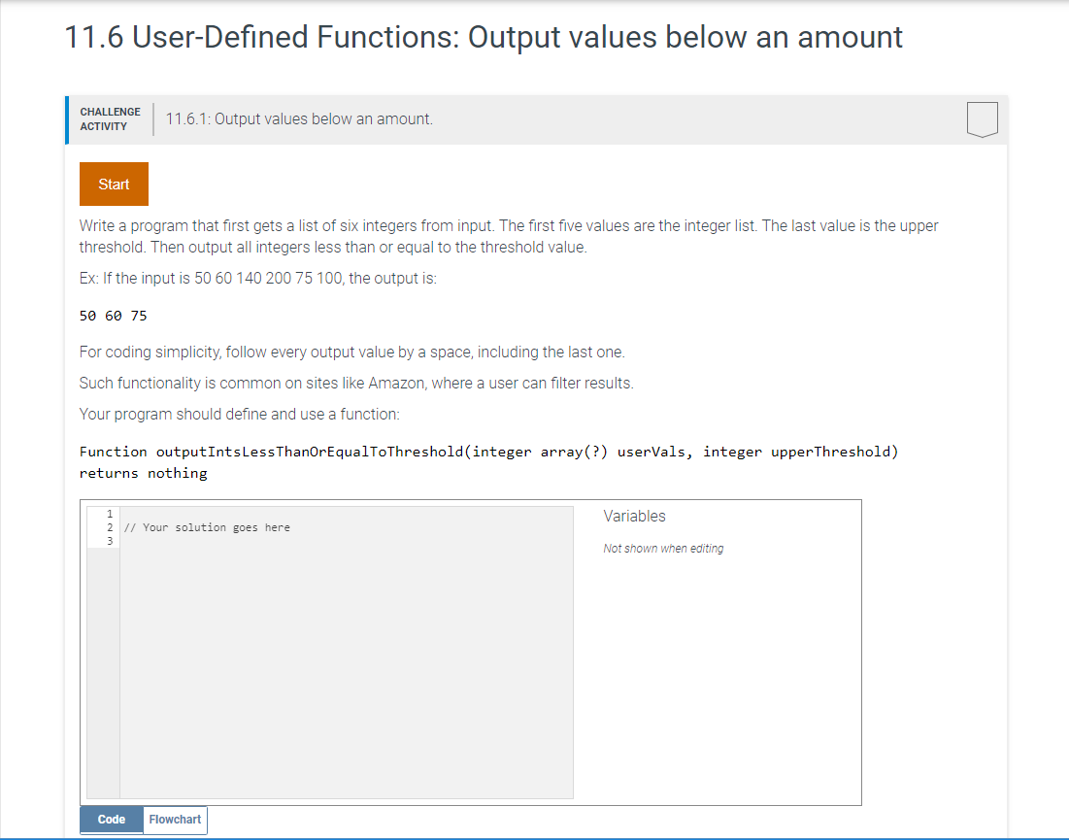Switch to the Flowchart tab

pyautogui.click(x=174, y=819)
